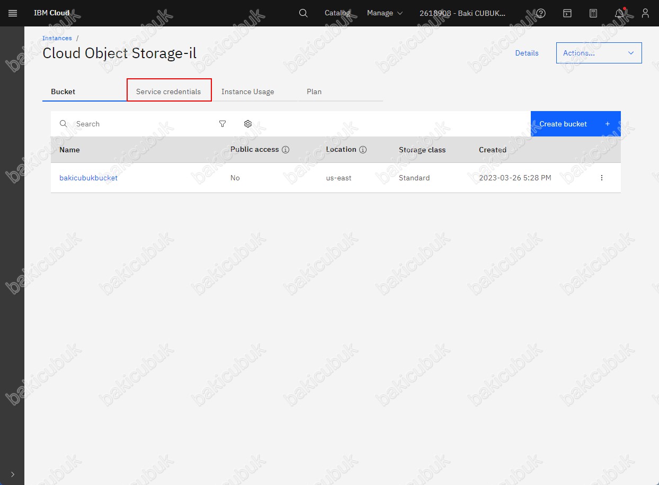Select the 2023-03-26 5:28 PM cell
Screen dimensions: 659x485
515,178
